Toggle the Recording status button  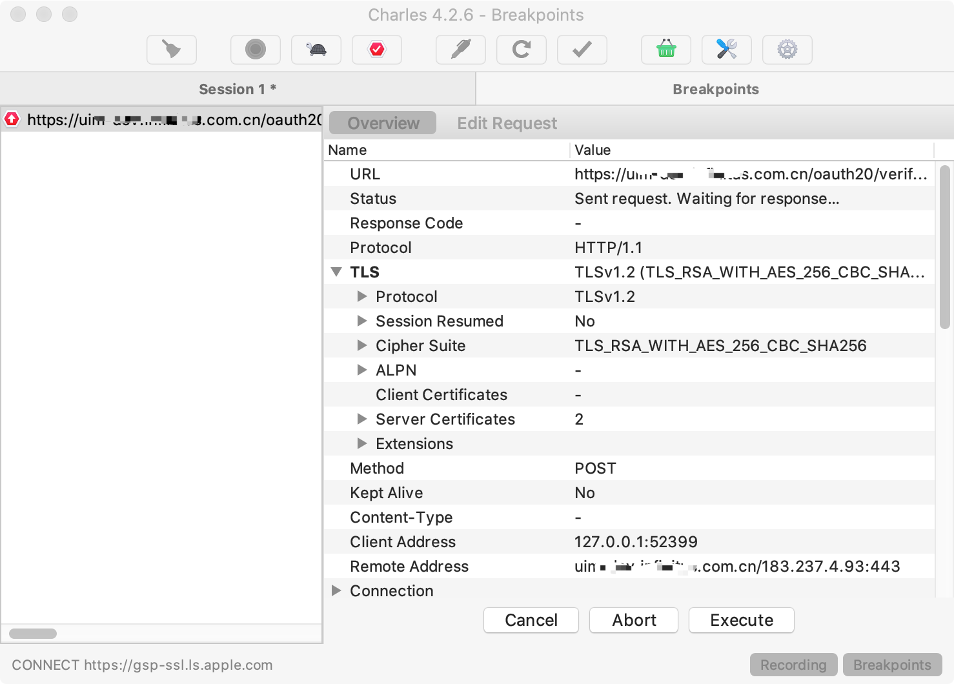pyautogui.click(x=793, y=665)
